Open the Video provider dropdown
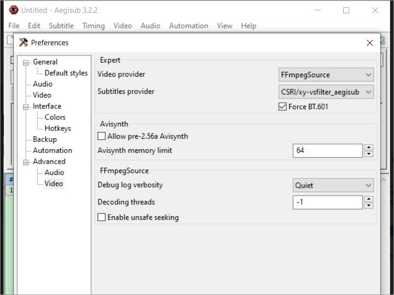Screen dimensions: 394x295 [x=326, y=75]
